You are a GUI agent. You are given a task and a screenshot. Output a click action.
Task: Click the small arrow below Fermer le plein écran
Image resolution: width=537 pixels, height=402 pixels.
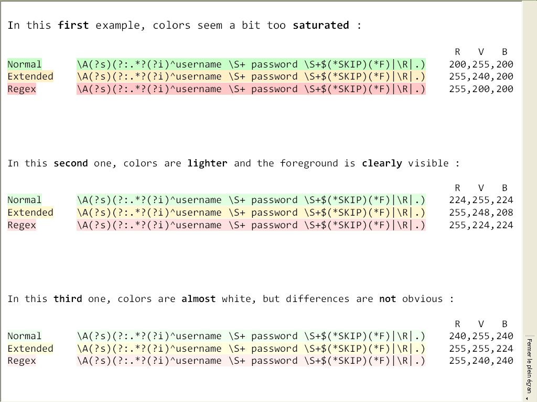click(527, 398)
